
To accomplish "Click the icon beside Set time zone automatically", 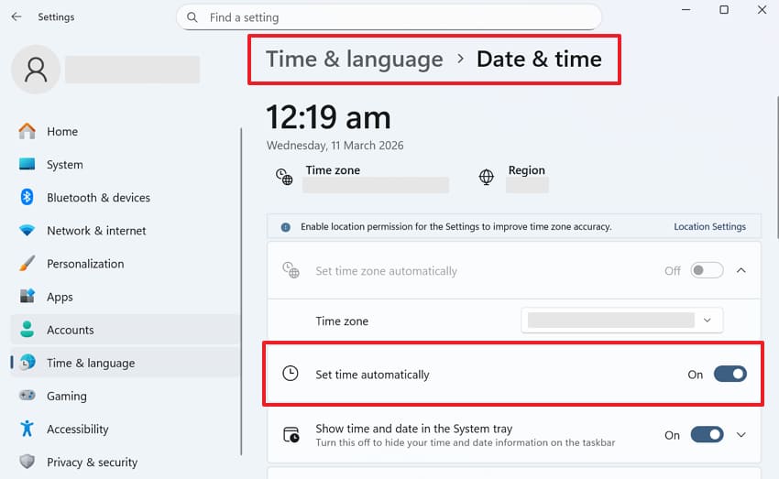I will pyautogui.click(x=291, y=270).
